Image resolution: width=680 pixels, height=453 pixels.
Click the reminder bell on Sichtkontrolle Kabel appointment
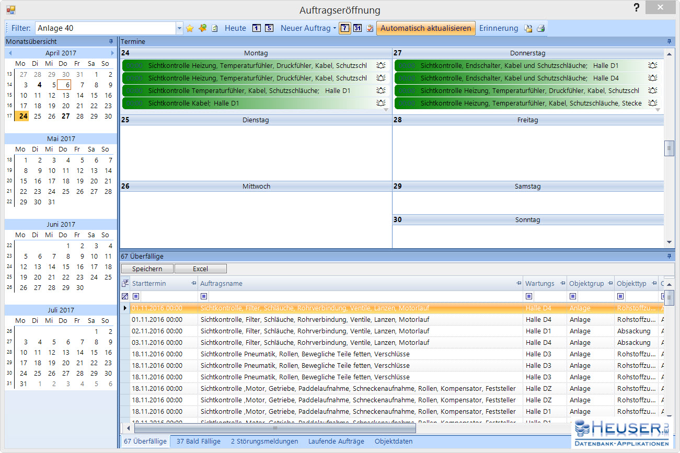pos(381,103)
